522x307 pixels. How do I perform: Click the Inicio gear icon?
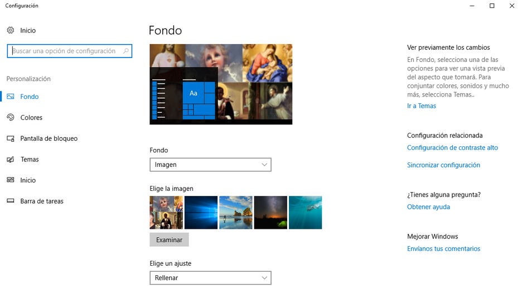tap(10, 30)
